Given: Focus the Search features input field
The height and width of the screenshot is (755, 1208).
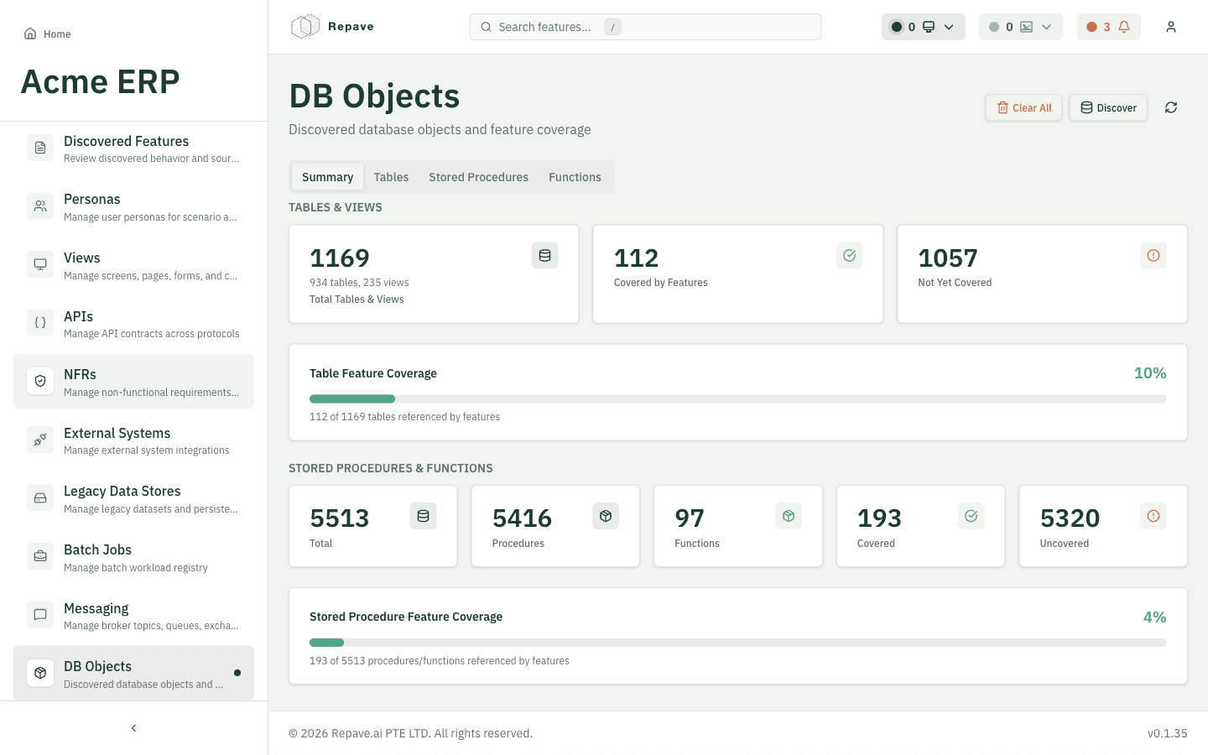Looking at the screenshot, I should point(645,27).
